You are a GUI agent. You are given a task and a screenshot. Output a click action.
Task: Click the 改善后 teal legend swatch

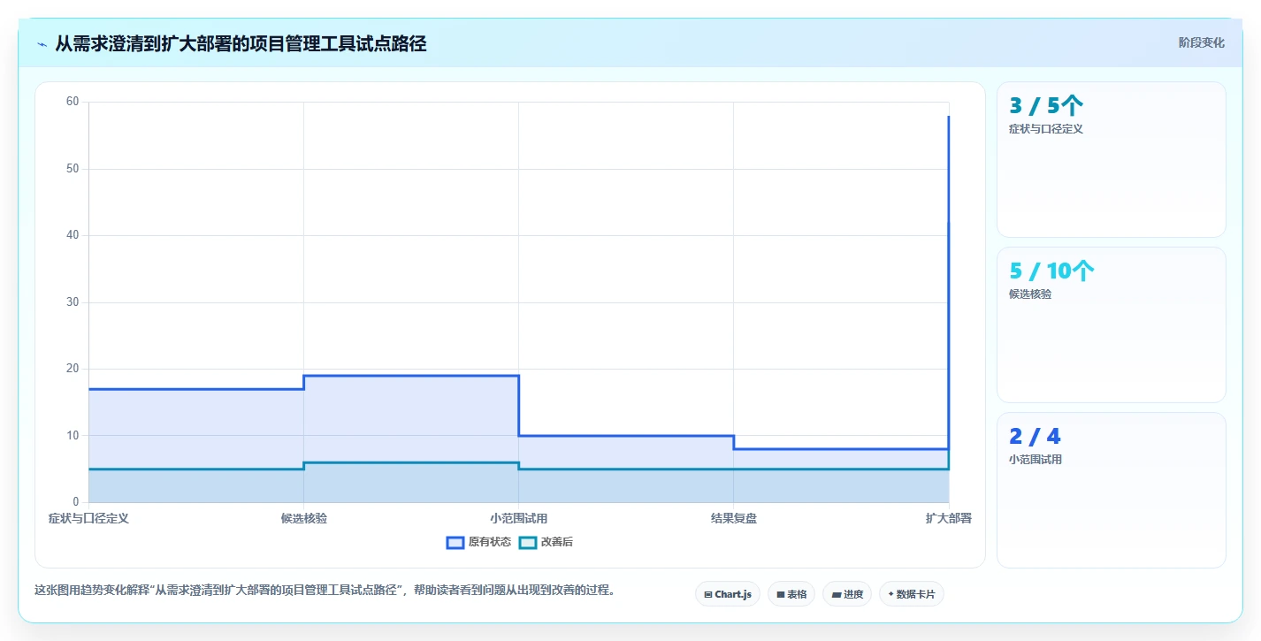[x=527, y=542]
